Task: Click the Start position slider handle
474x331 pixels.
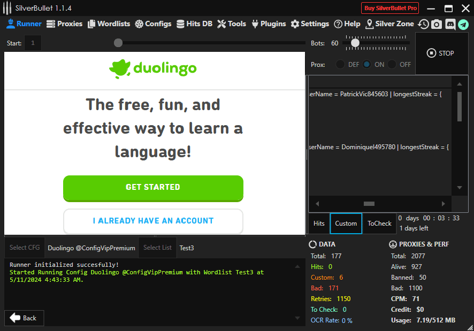Action: tap(118, 43)
